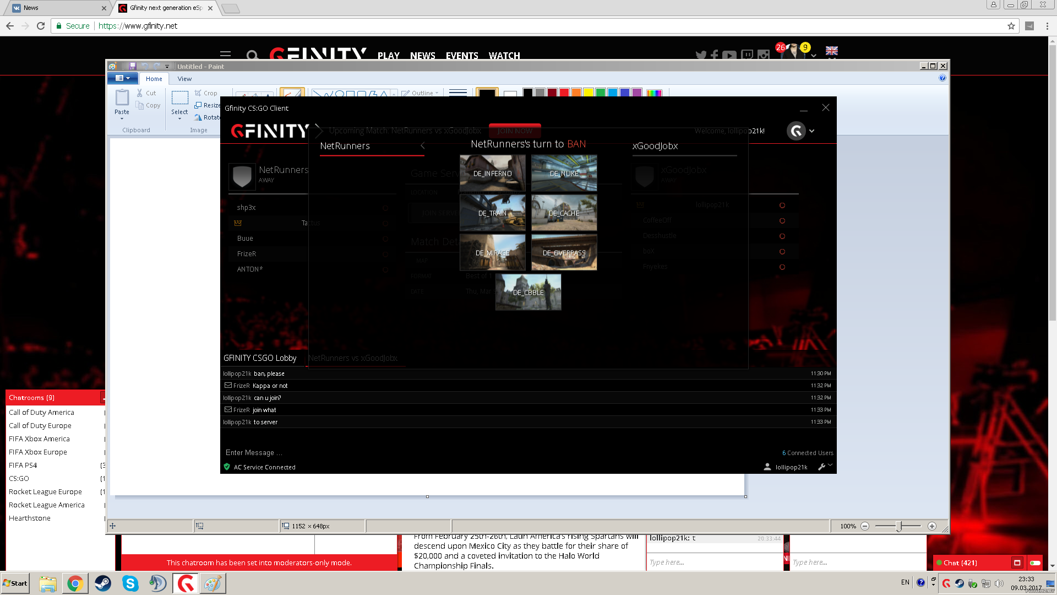Open the GFINITY CSGO Lobby chat tab
Viewport: 1057px width, 595px height.
click(260, 358)
